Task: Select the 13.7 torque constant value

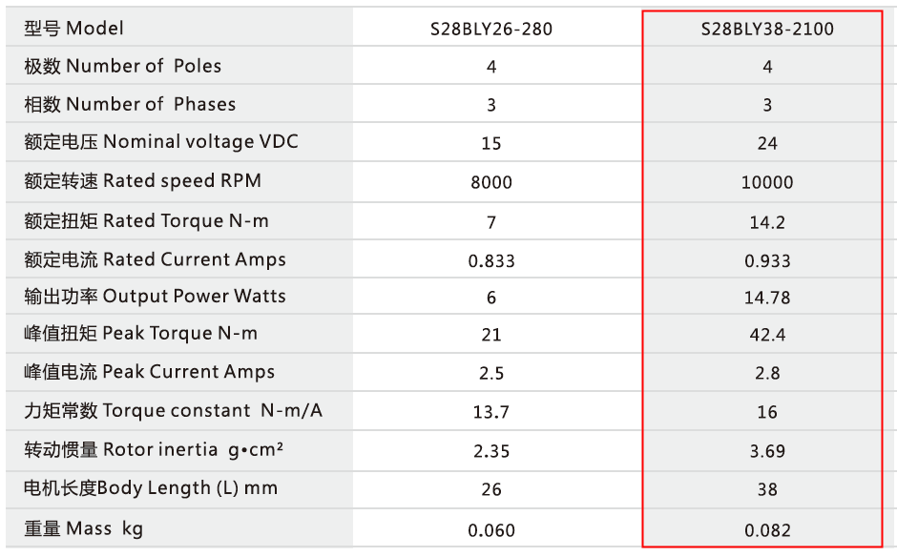Action: (491, 412)
